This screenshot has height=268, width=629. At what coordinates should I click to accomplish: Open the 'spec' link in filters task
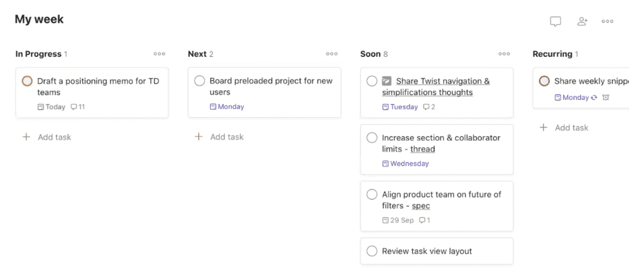tap(421, 206)
